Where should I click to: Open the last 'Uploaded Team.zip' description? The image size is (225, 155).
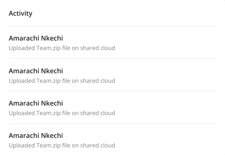click(x=62, y=146)
